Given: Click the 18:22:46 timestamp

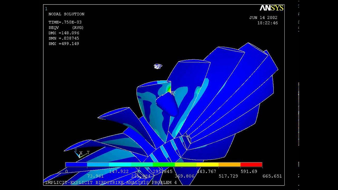Looking at the screenshot, I should tap(267, 23).
